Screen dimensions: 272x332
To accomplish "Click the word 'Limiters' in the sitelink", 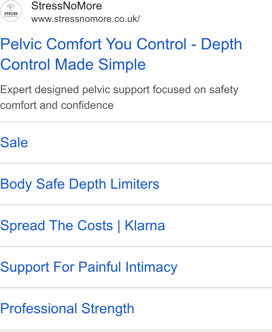I will (x=135, y=184).
